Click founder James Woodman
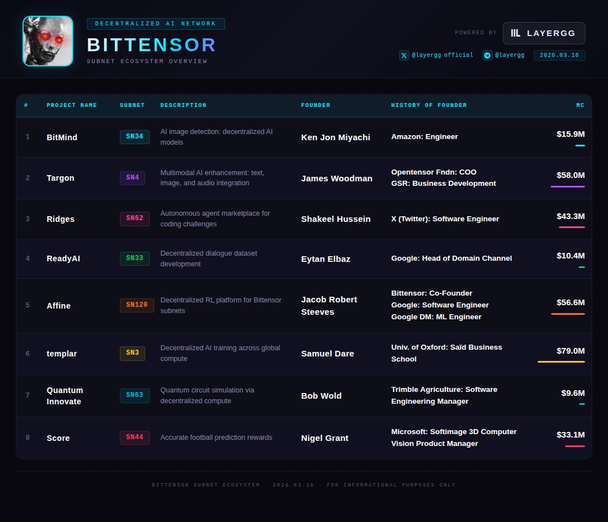The width and height of the screenshot is (608, 522). click(x=337, y=179)
